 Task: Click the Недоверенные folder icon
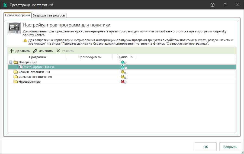(16, 82)
